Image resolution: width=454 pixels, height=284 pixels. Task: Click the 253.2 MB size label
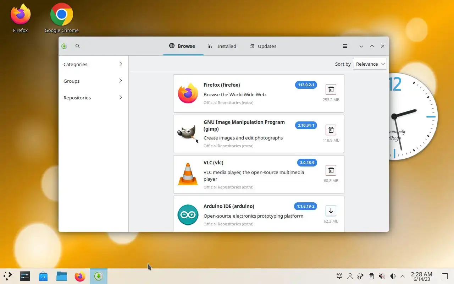click(x=331, y=100)
